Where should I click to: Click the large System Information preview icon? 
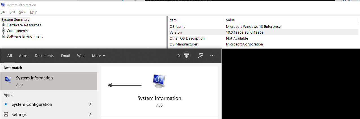pyautogui.click(x=159, y=81)
